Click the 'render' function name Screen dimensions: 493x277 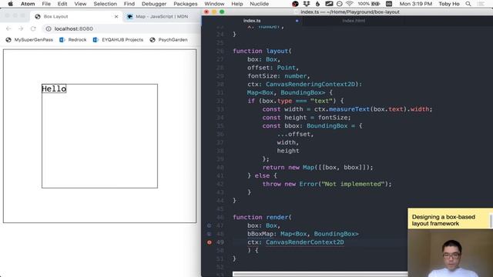click(277, 217)
